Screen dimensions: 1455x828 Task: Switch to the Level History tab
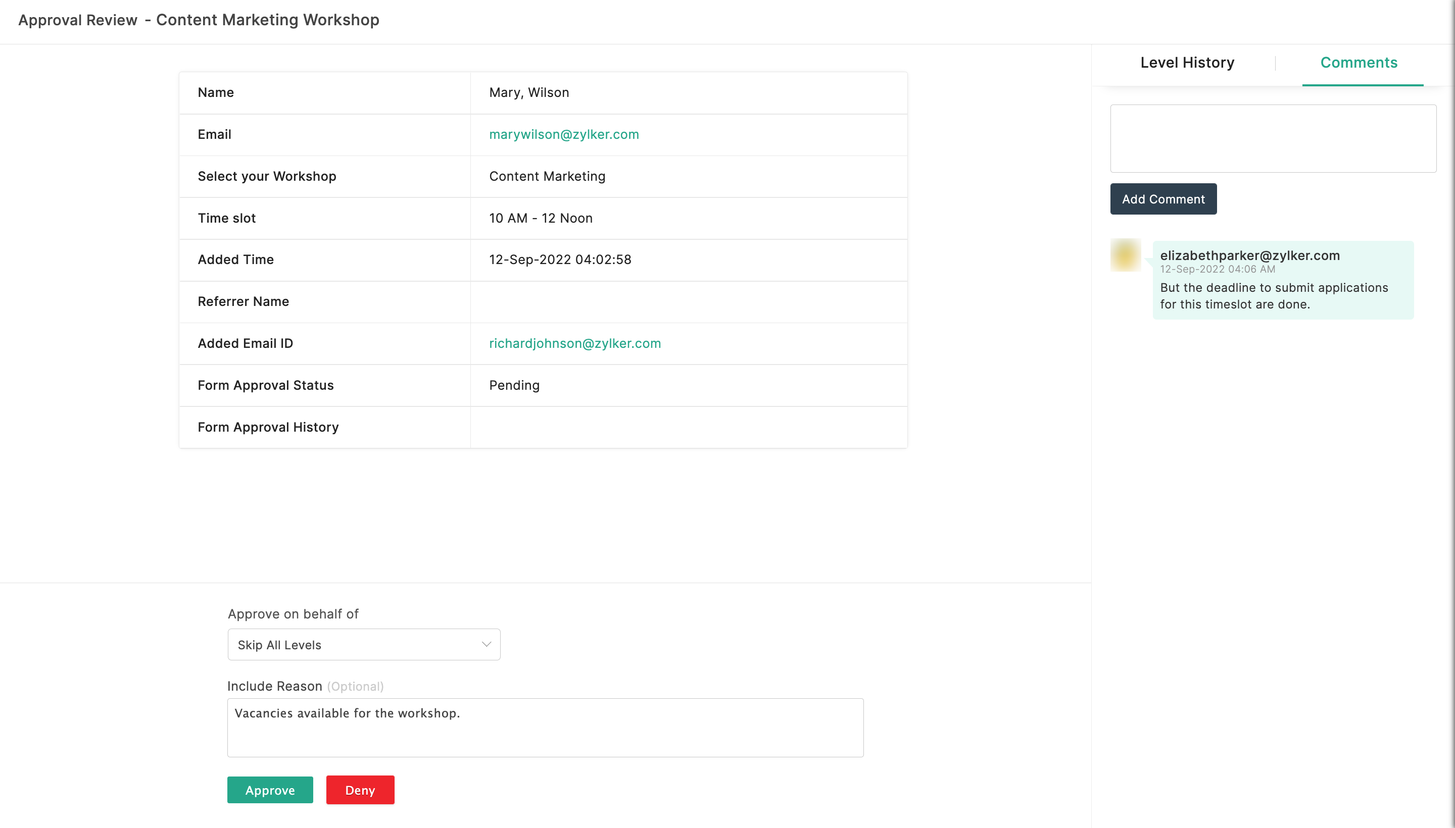[1187, 63]
